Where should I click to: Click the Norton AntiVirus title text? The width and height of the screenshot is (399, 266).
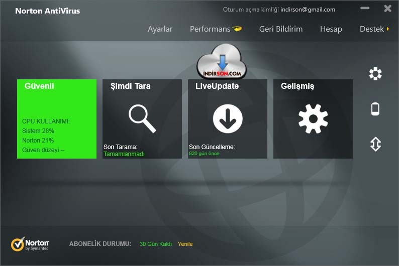[48, 11]
